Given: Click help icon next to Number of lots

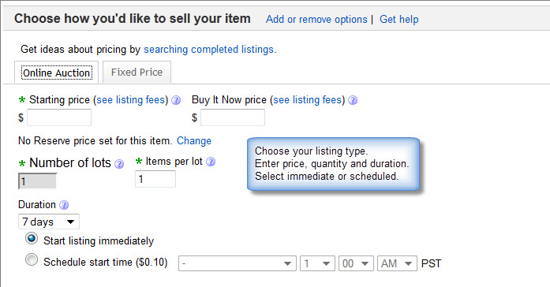Looking at the screenshot, I should [119, 164].
